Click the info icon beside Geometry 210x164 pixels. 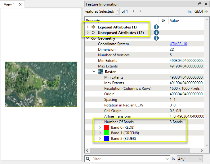[156, 38]
